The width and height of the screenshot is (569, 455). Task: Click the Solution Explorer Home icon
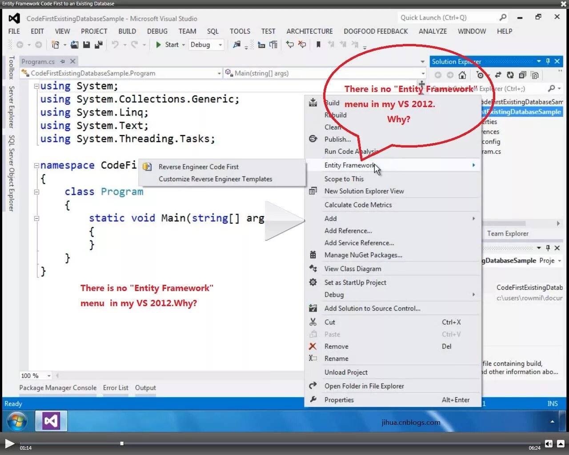point(462,75)
